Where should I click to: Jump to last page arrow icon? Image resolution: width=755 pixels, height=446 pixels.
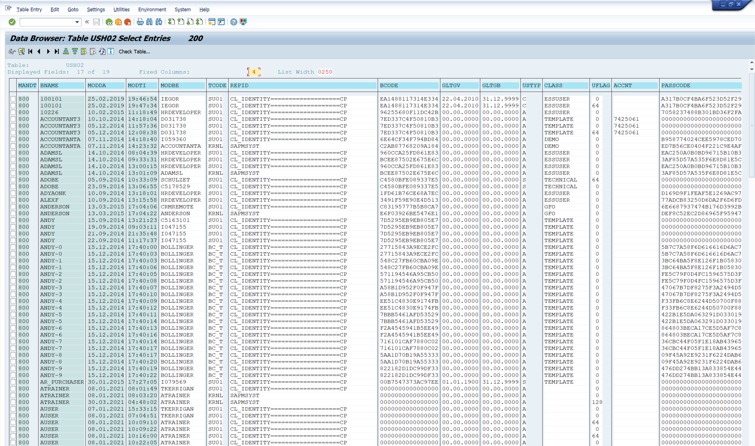tap(57, 52)
